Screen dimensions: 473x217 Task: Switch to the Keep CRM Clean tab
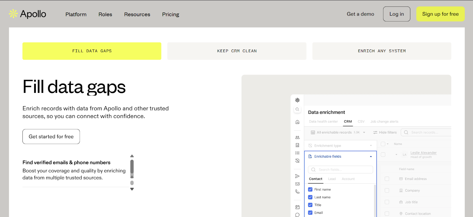pos(237,51)
